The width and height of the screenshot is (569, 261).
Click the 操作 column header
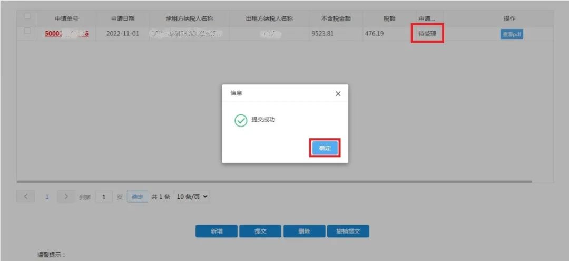[509, 18]
